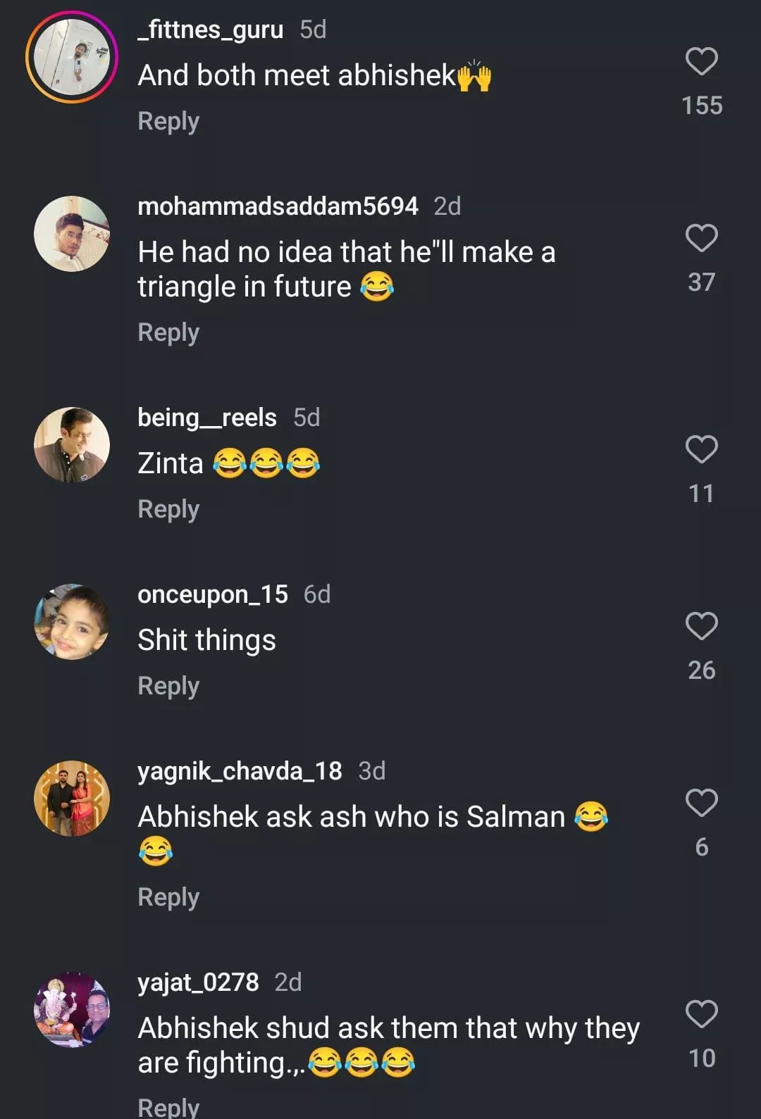761x1119 pixels.
Task: Open yagnik_chavda_18's avatar
Action: point(72,799)
